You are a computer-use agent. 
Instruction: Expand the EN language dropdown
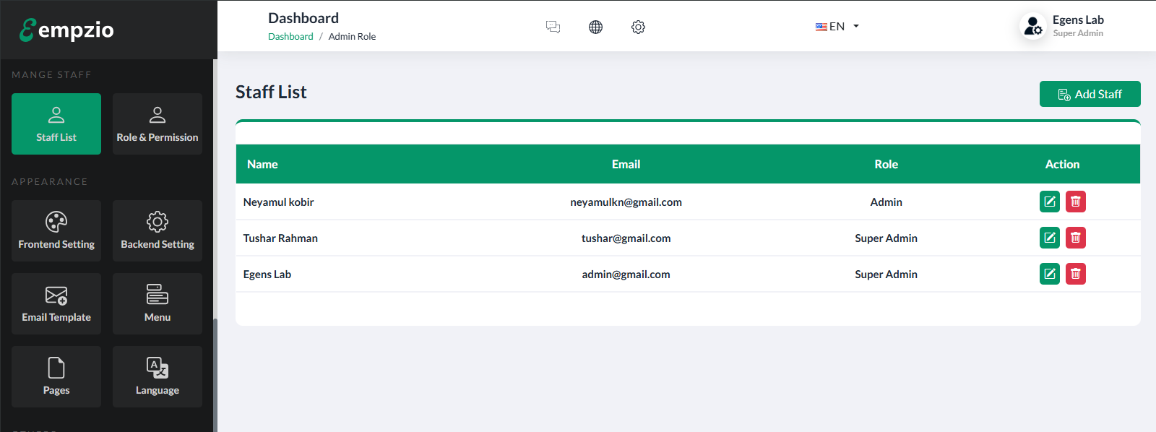point(837,26)
